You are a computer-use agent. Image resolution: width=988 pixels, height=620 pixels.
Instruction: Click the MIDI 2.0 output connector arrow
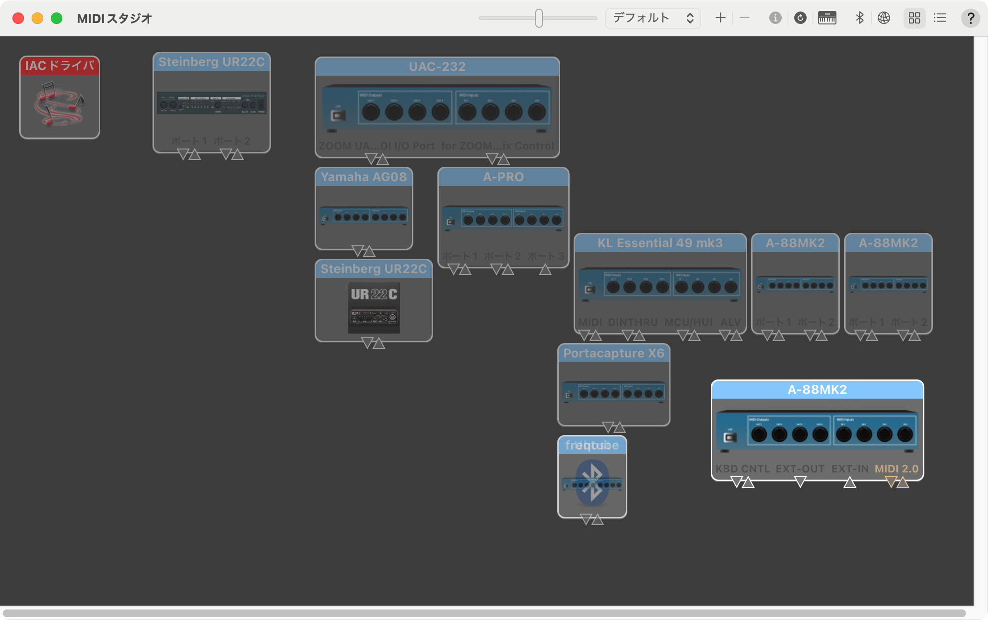point(891,482)
